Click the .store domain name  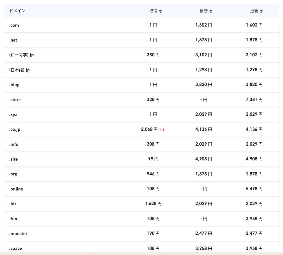(x=15, y=100)
